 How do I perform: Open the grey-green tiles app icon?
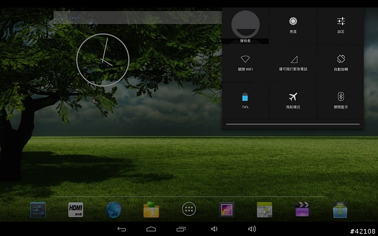point(265,210)
